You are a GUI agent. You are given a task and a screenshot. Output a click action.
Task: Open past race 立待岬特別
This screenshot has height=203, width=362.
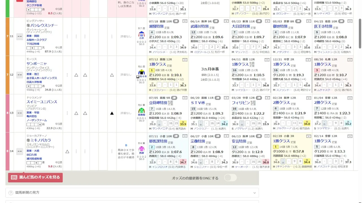pyautogui.click(x=158, y=103)
